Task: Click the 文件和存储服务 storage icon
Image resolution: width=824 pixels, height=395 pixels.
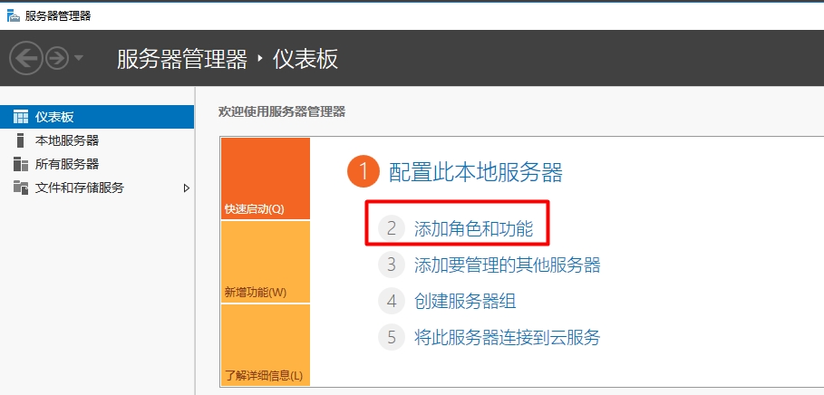Action: (21, 188)
